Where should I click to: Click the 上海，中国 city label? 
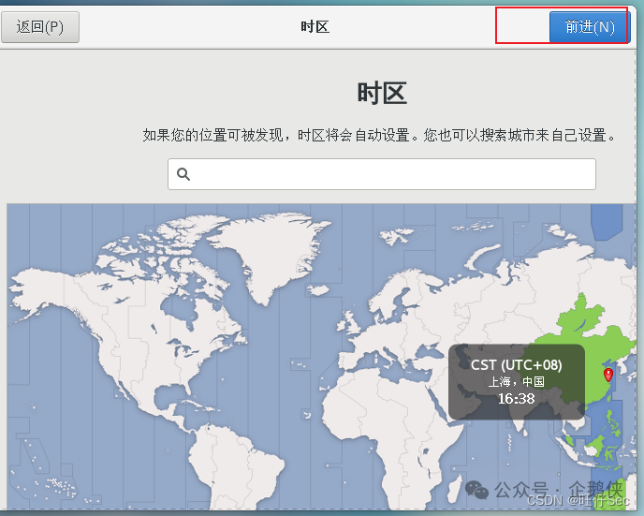click(517, 382)
